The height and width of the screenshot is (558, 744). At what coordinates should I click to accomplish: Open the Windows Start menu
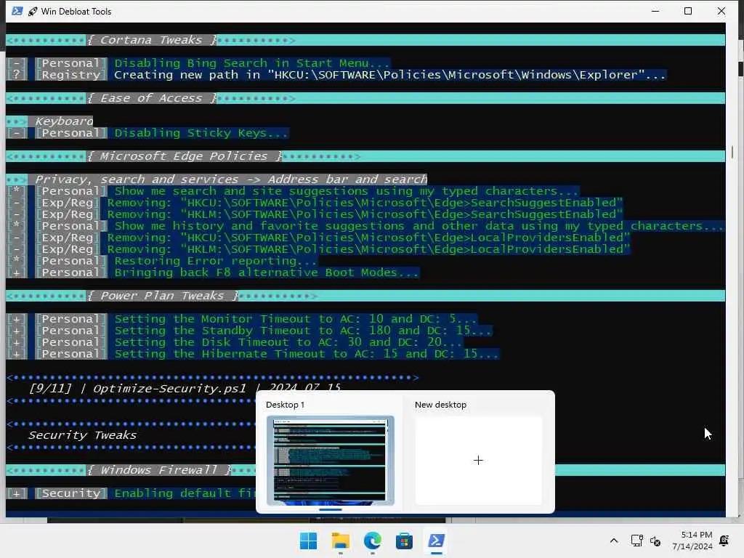(x=308, y=541)
